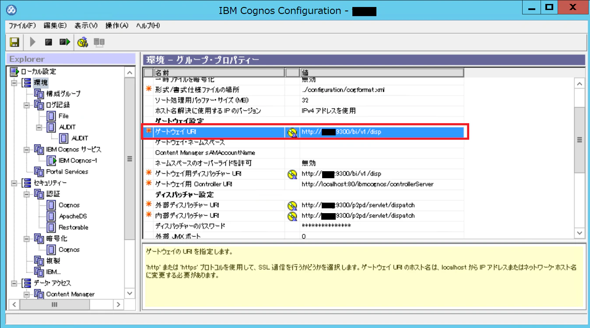This screenshot has width=590, height=328.
Task: Collapse the データ・アクセス tree node
Action: [14, 283]
